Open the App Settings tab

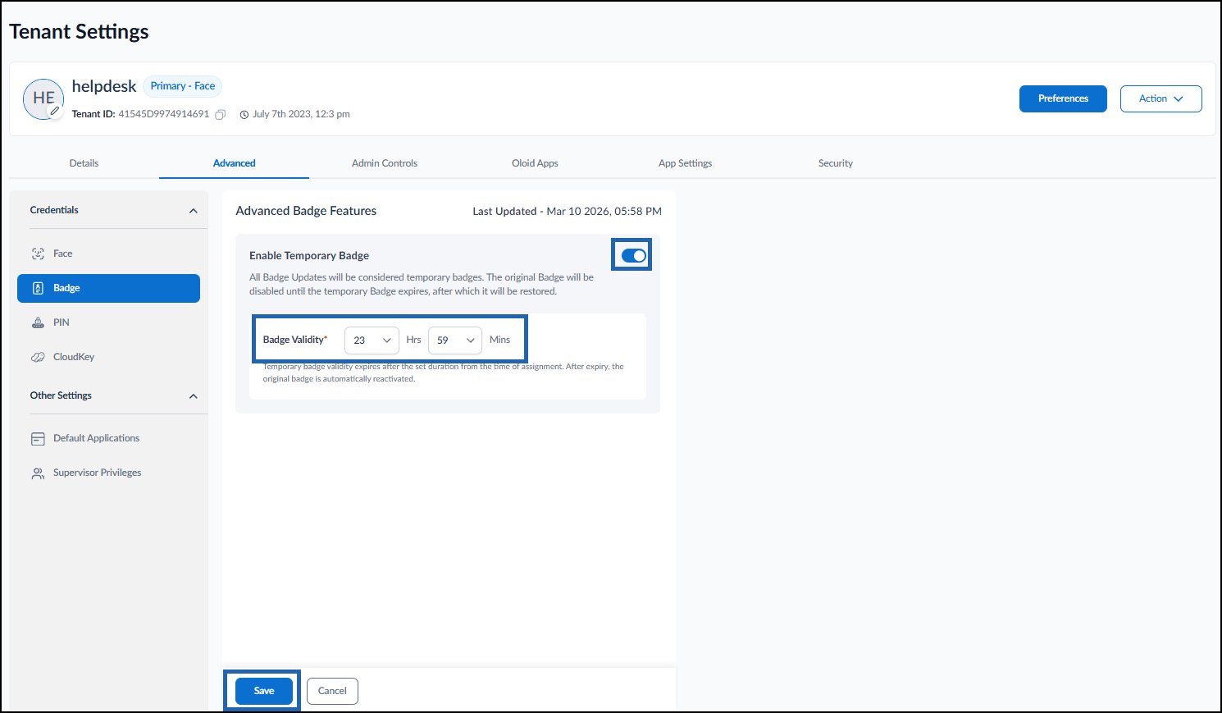coord(685,163)
